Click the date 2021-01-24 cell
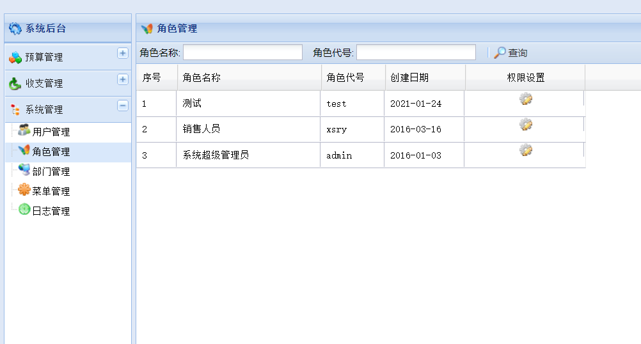 coord(424,104)
